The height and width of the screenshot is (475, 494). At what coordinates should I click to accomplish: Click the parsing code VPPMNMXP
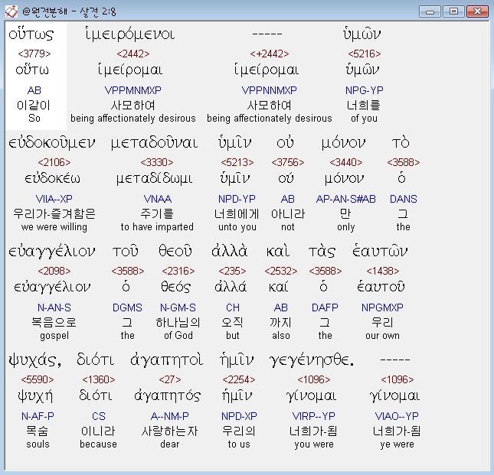(x=133, y=90)
